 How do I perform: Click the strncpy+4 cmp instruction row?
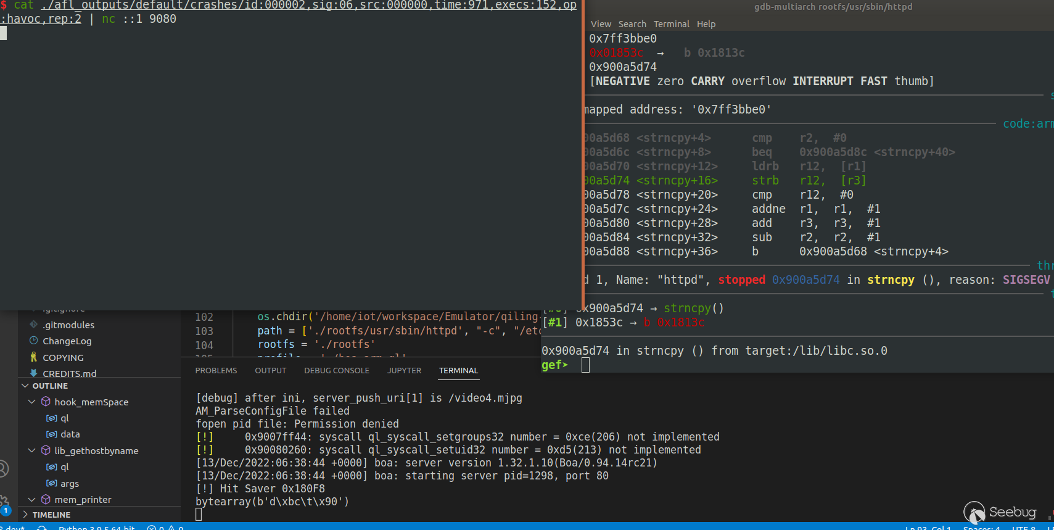pyautogui.click(x=715, y=138)
